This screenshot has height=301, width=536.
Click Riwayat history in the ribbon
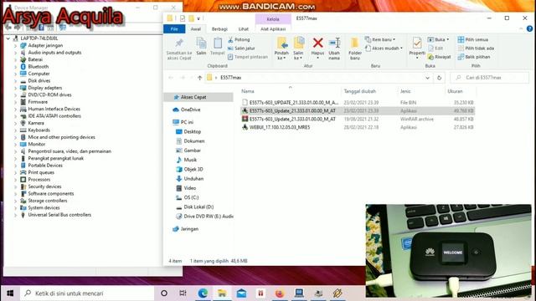coord(439,57)
